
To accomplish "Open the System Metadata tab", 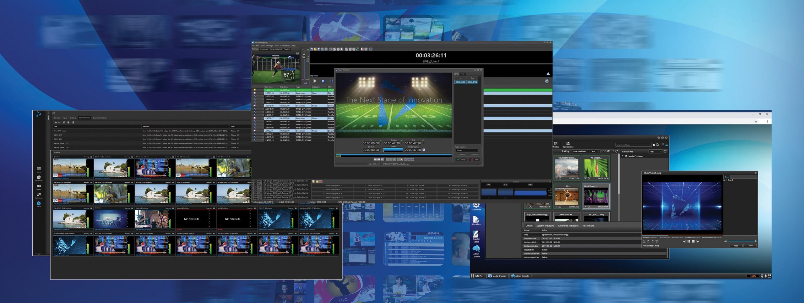I will click(x=545, y=226).
